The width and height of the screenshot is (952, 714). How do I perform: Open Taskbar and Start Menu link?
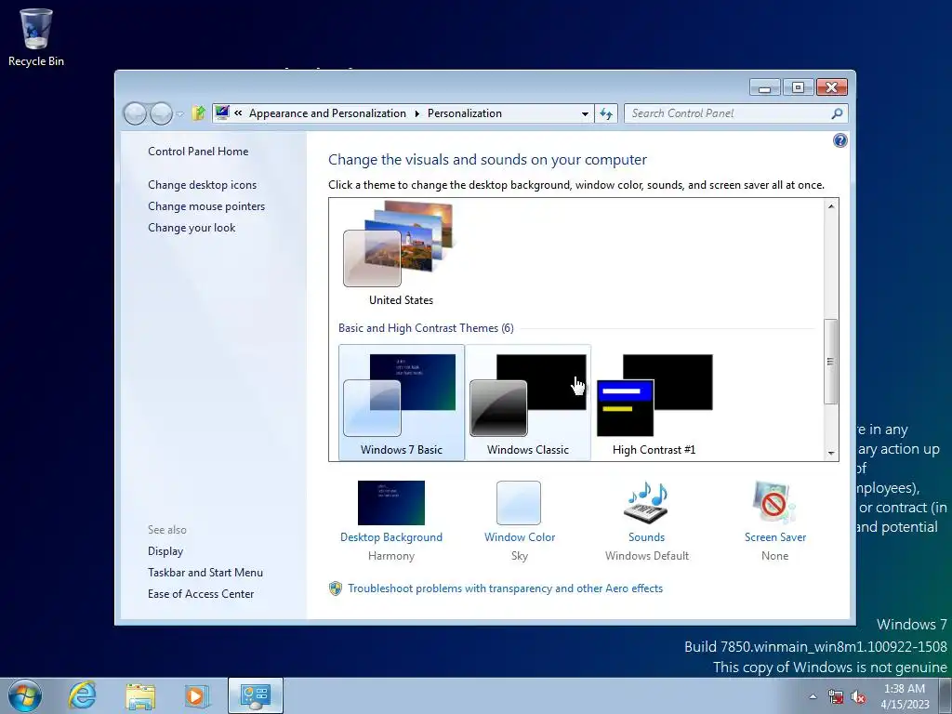[205, 573]
